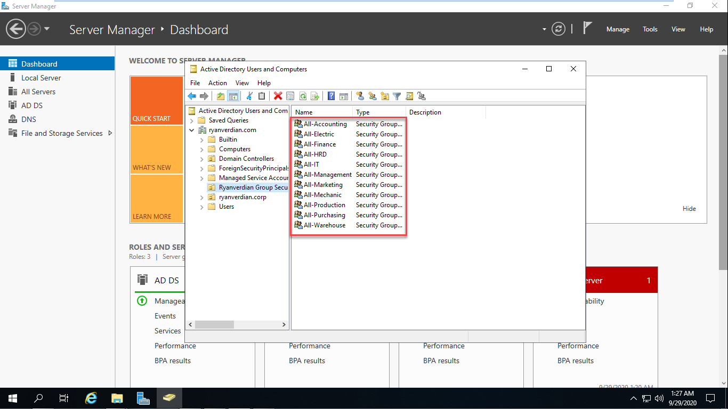Image resolution: width=728 pixels, height=409 pixels.
Task: Expand the ForeignSecurityPrincipals node
Action: tap(202, 168)
